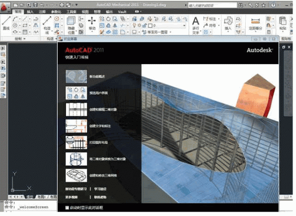The width and height of the screenshot is (296, 216).
Task: Select the Move (移动) tool
Action: [x=92, y=24]
